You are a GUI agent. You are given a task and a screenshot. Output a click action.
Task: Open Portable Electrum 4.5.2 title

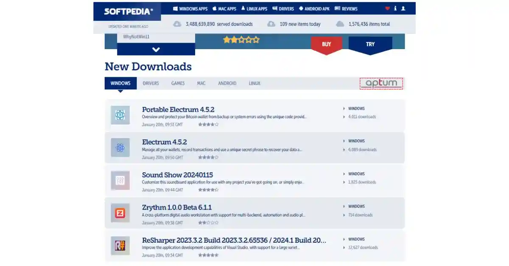tap(178, 109)
